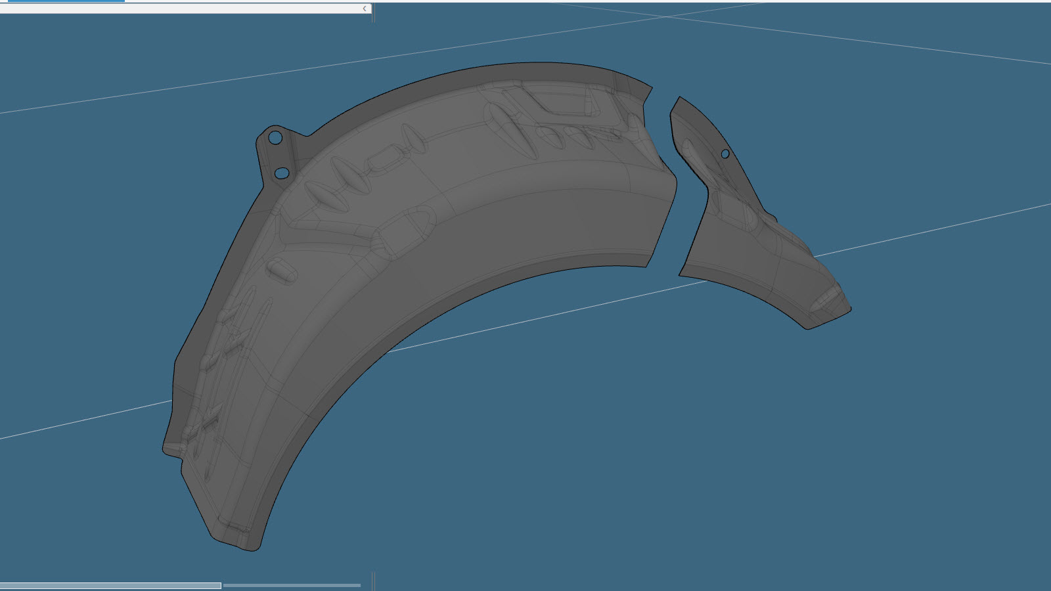The image size is (1051, 591).
Task: Pick the upper hole on the mounting tab
Action: [275, 138]
